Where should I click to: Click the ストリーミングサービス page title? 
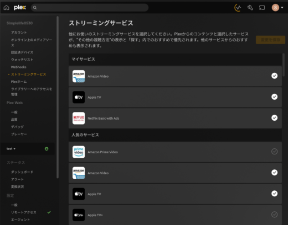coord(101,23)
